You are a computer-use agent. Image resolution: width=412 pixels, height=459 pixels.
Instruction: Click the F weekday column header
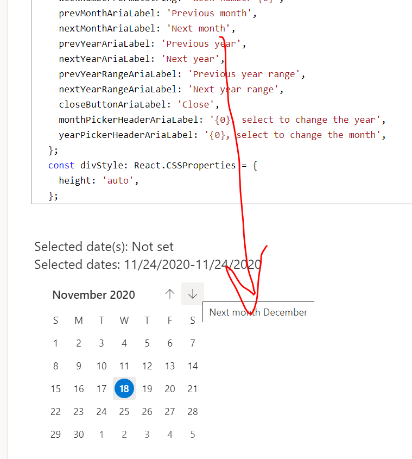tap(170, 320)
